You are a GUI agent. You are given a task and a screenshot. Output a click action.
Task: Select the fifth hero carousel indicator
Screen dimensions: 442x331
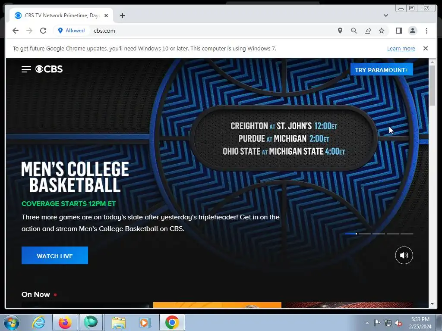point(407,234)
